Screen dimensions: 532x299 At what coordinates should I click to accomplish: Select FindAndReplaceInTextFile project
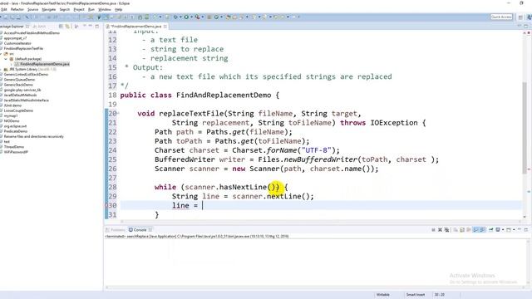coord(23,48)
